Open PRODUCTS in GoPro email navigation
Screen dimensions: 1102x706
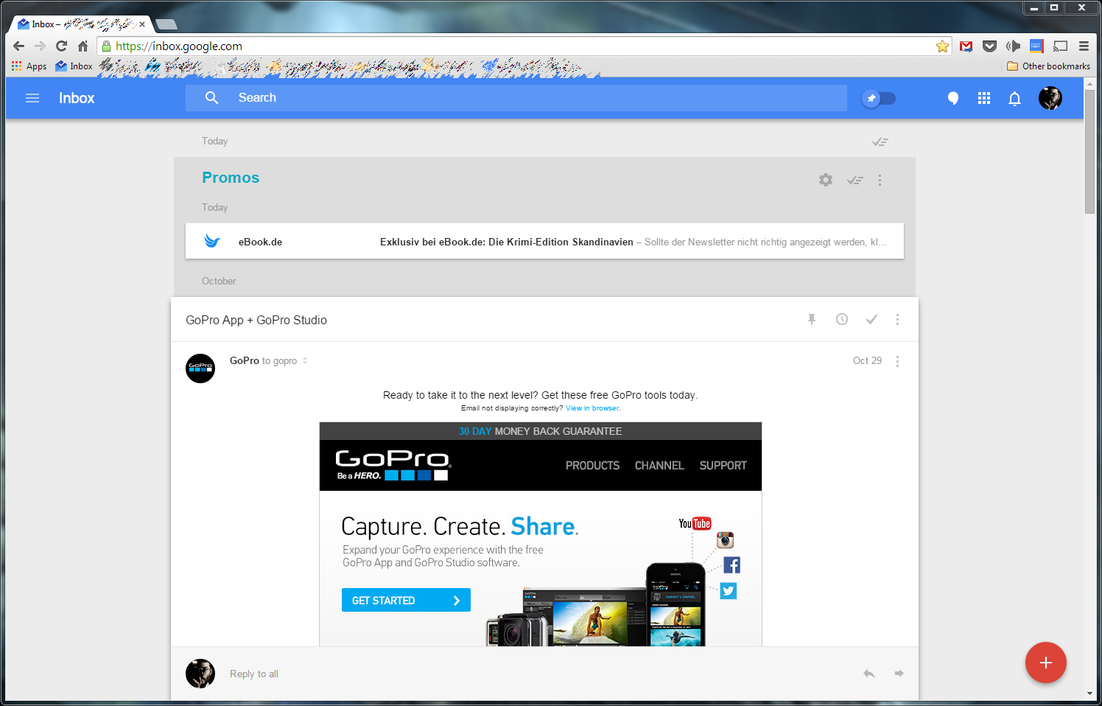(x=592, y=466)
